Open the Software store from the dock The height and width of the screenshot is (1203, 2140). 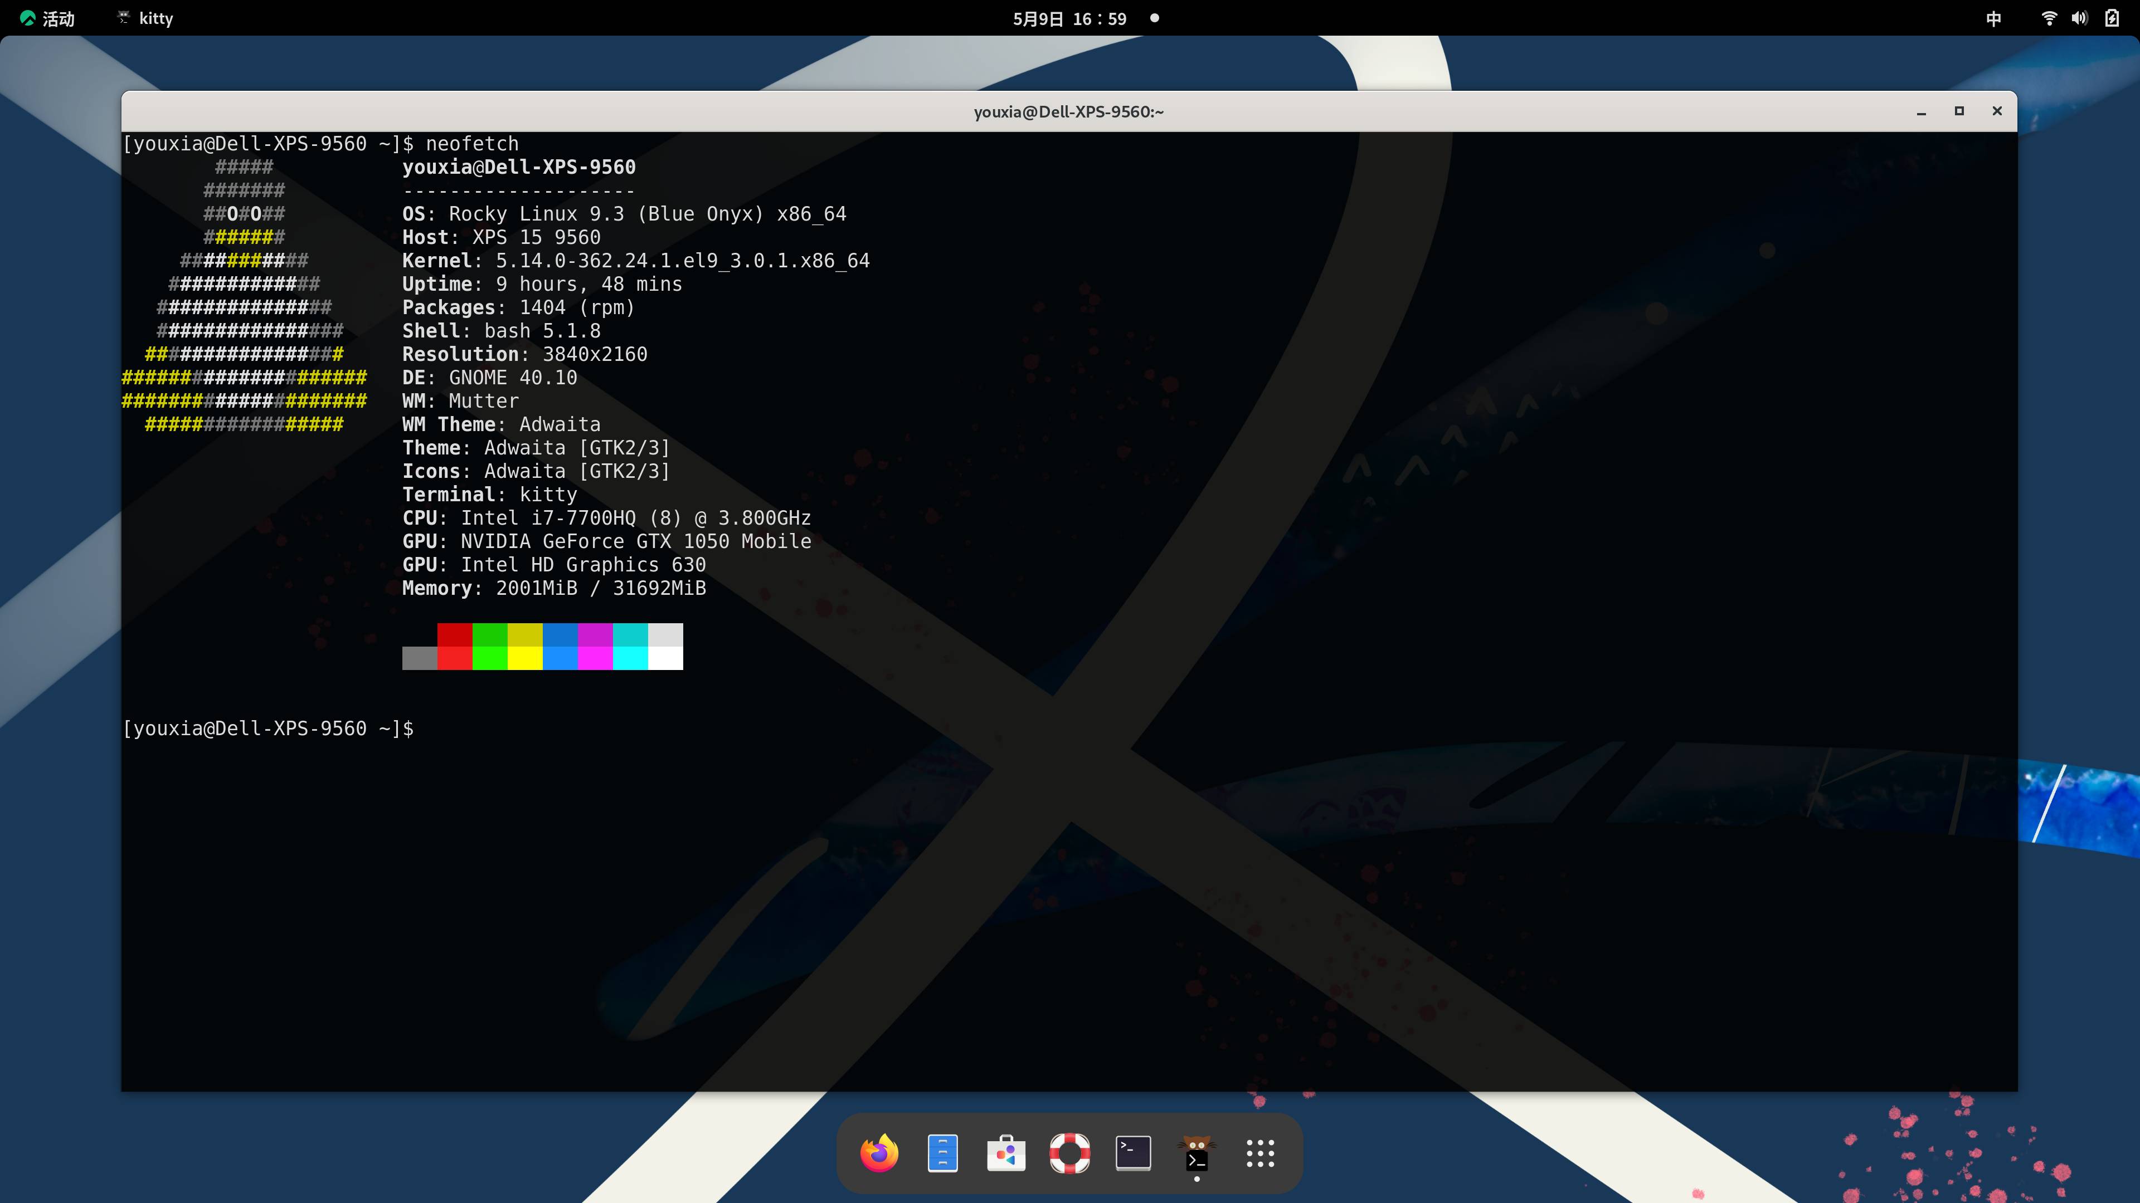(x=1006, y=1153)
